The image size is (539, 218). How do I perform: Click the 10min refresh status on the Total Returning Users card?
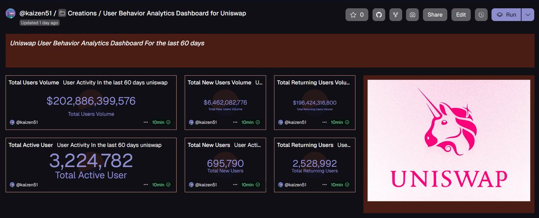click(340, 184)
